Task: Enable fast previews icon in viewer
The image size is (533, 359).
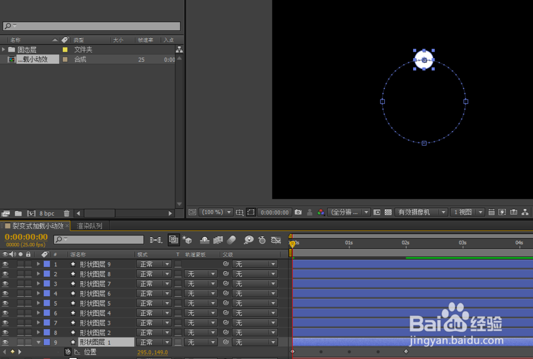Action: point(502,213)
